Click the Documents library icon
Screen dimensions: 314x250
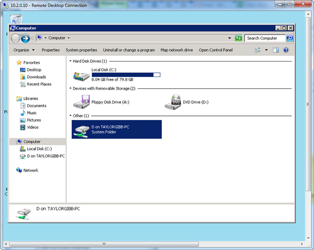pos(23,106)
